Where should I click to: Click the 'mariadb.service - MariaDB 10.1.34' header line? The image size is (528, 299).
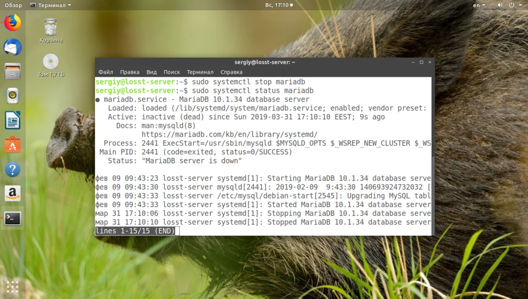[x=202, y=99]
